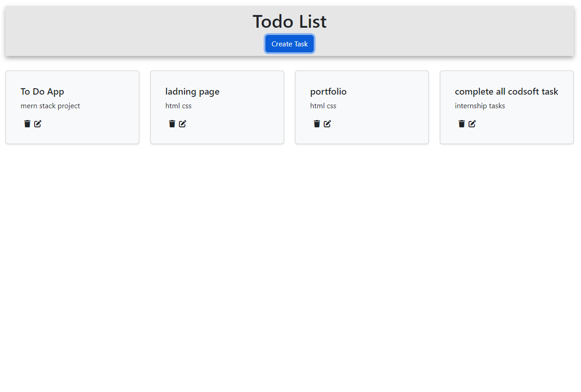Delete the "portfolio" task
581x392 pixels.
[x=317, y=124]
